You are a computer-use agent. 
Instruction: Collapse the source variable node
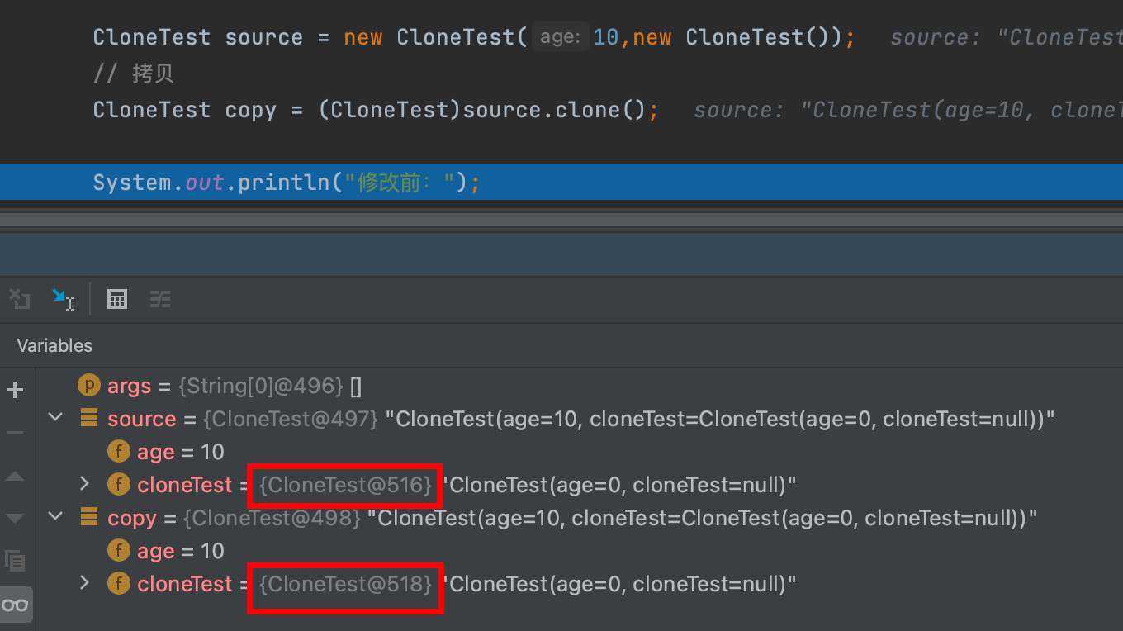[x=55, y=419]
